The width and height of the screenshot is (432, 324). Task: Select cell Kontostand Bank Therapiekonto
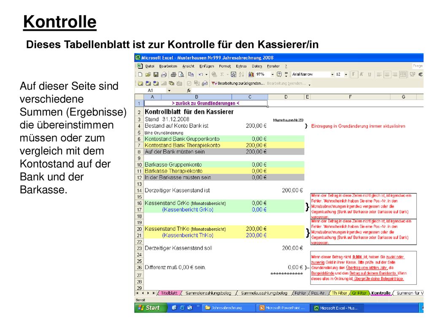[182, 145]
